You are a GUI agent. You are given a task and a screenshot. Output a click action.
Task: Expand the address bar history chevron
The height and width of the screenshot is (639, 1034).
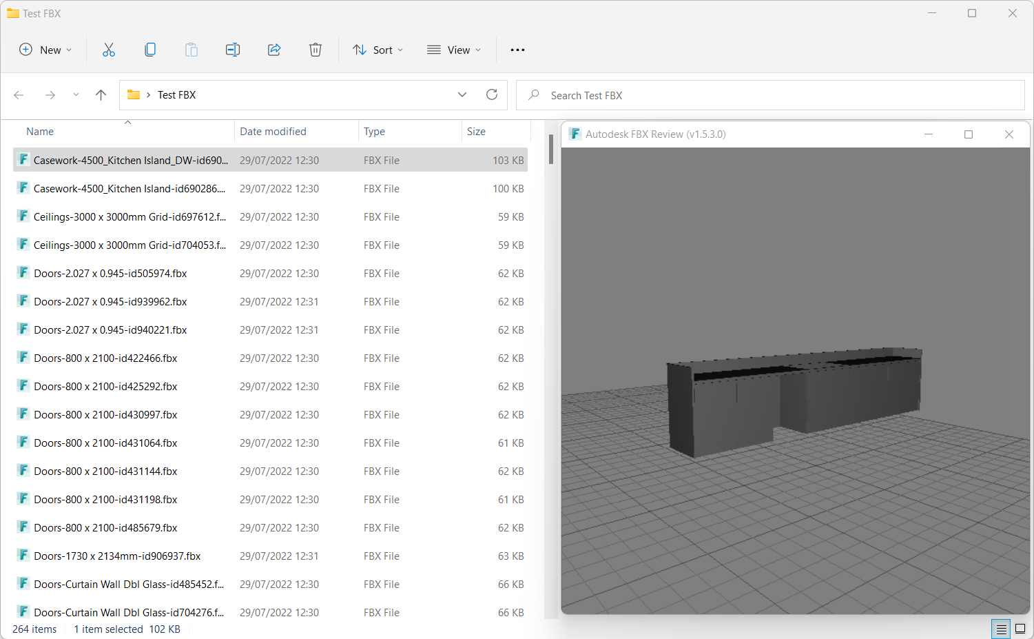click(x=462, y=95)
